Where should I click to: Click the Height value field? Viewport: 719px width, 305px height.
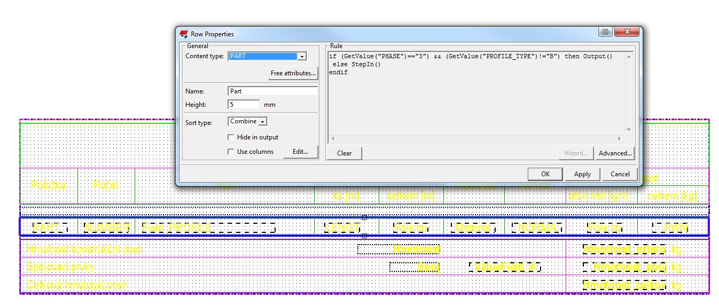(244, 105)
